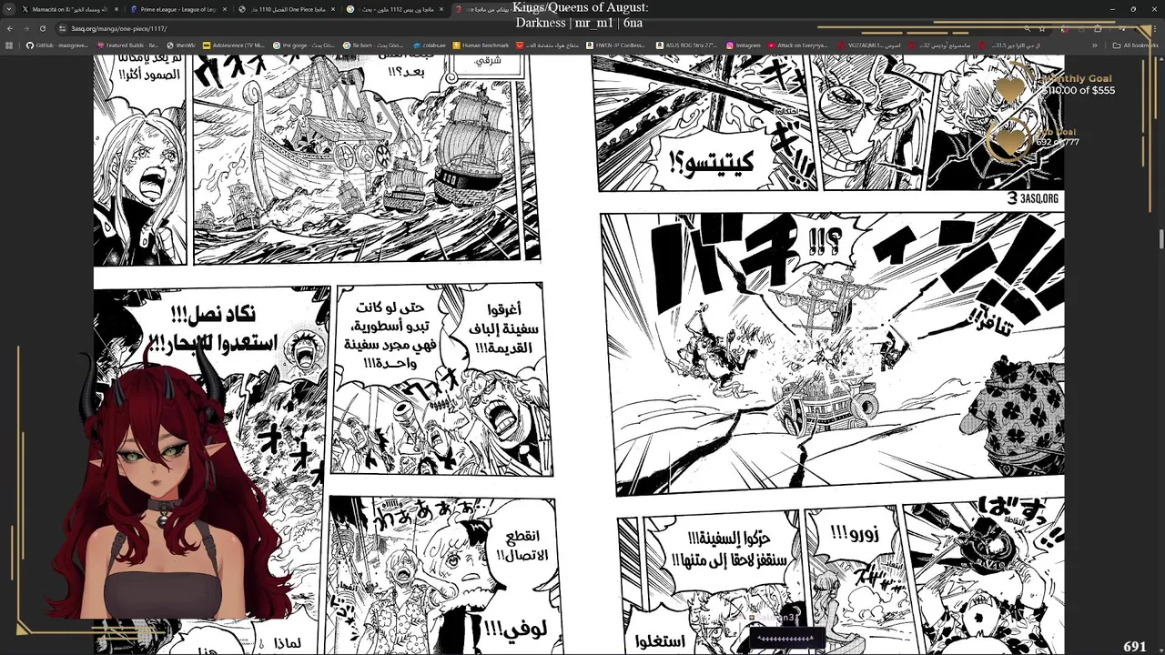Minimize the browser window
The width and height of the screenshot is (1165, 655).
click(x=1112, y=9)
